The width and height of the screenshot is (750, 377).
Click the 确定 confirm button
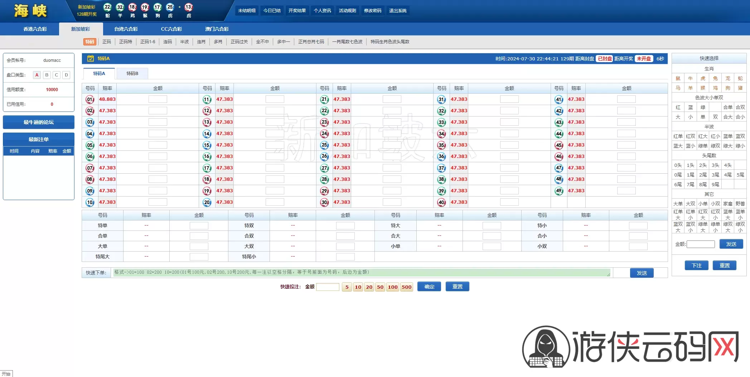[429, 287]
